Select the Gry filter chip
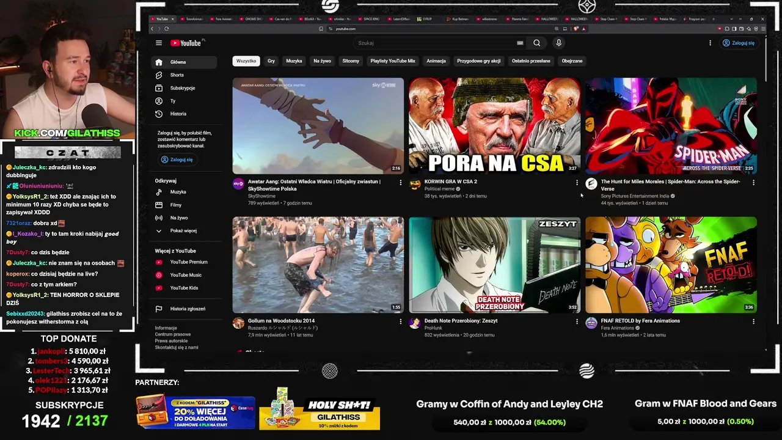Image resolution: width=782 pixels, height=440 pixels. point(271,61)
